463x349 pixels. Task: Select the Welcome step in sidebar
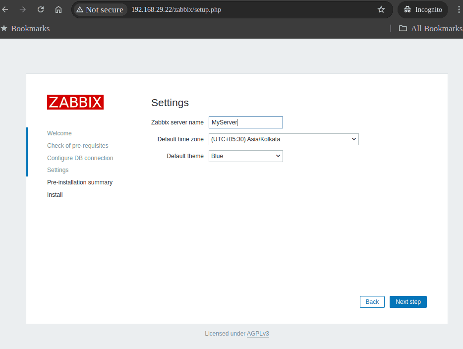coord(59,133)
